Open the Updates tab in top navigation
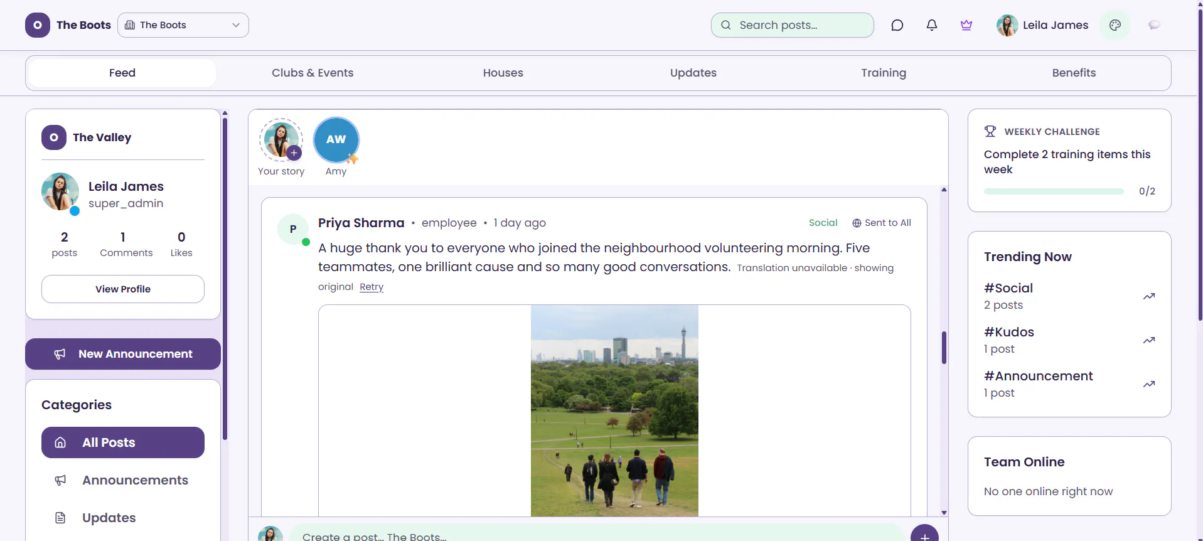 click(x=693, y=73)
